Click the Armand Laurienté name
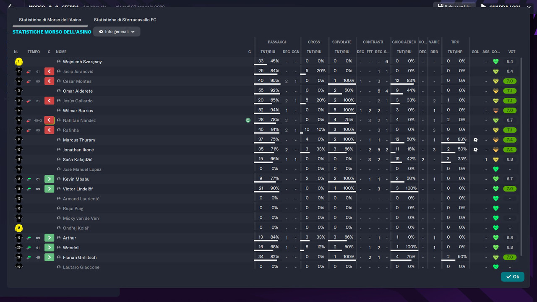The image size is (537, 302). click(81, 199)
